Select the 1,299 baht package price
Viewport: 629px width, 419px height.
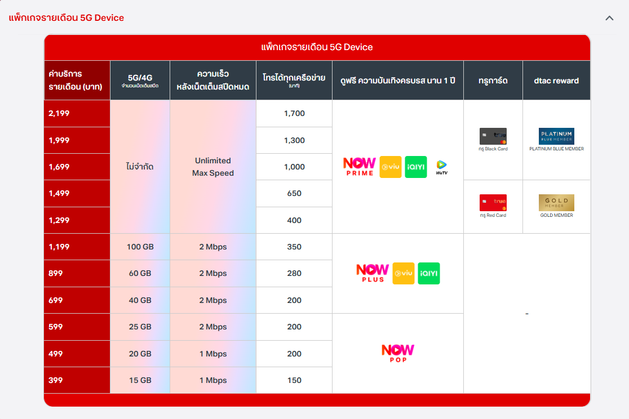(77, 220)
